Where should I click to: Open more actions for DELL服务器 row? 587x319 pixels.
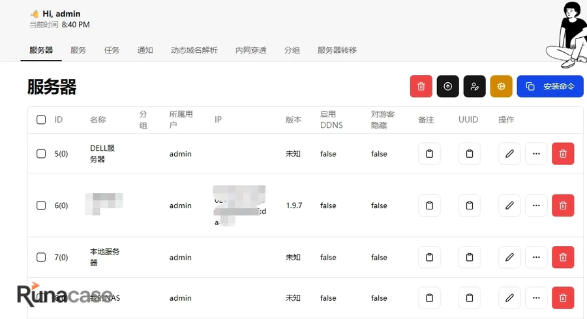click(x=536, y=153)
